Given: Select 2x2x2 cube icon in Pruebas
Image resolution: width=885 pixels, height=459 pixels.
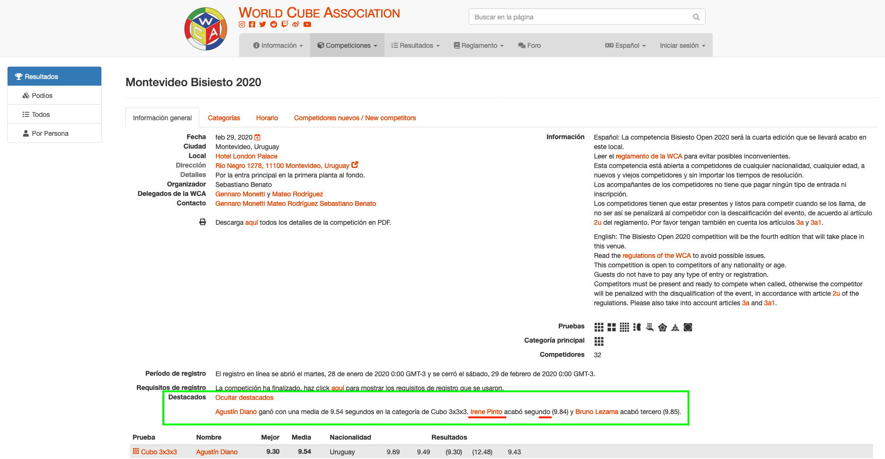Looking at the screenshot, I should [x=612, y=327].
